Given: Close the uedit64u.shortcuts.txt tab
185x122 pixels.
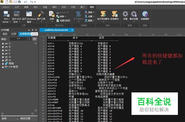Looking at the screenshot, I should click(72, 30).
